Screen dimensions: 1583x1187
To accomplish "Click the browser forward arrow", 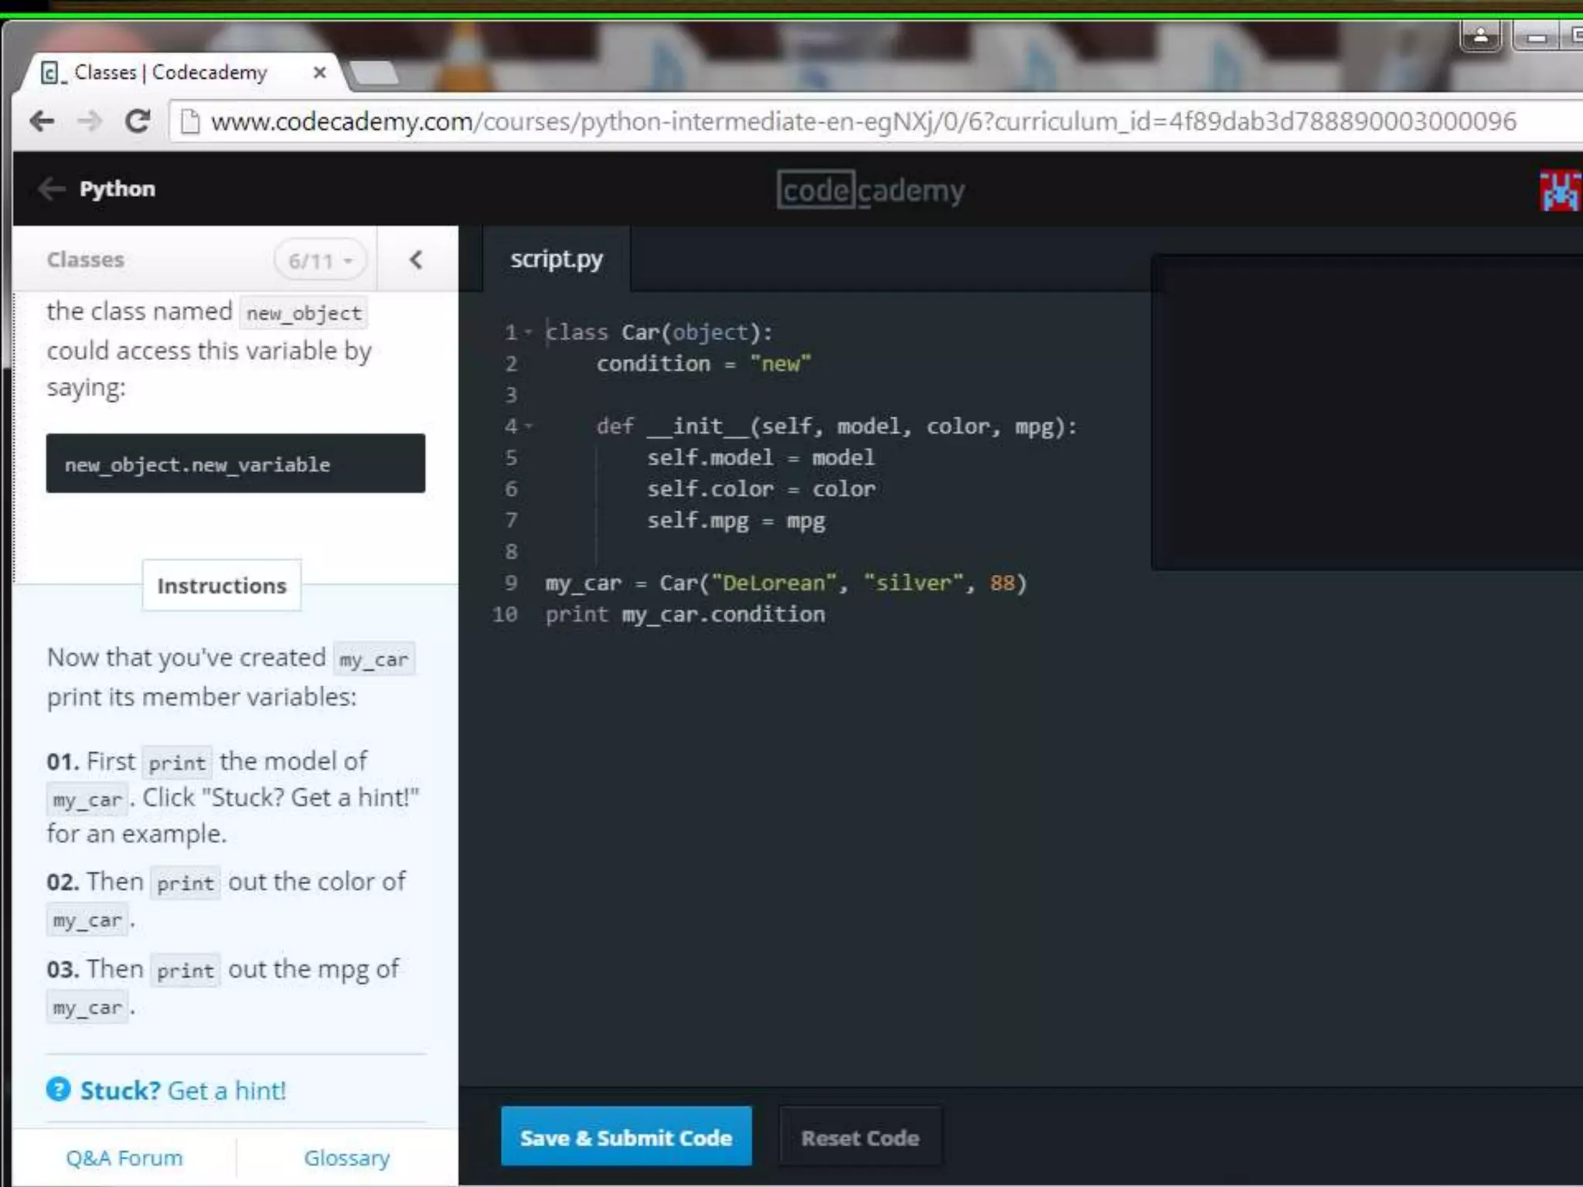I will coord(90,121).
